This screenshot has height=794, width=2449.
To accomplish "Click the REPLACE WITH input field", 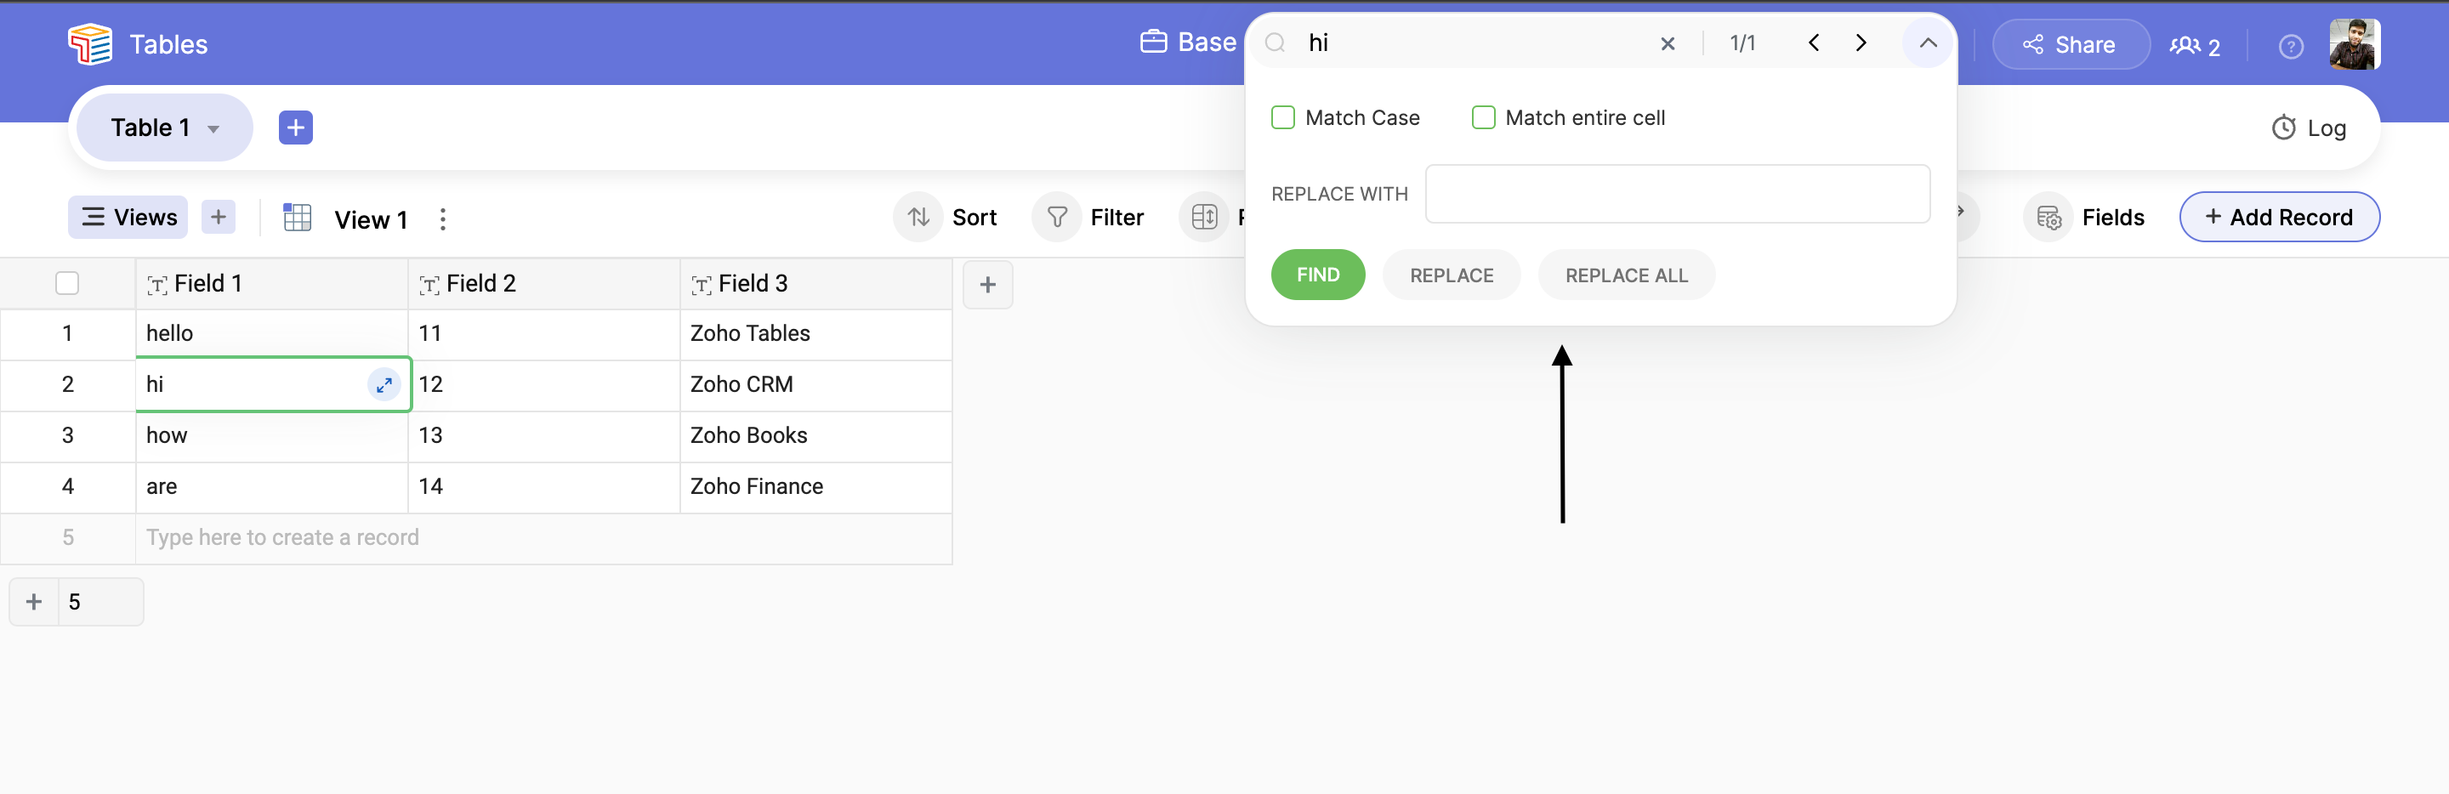I will (1677, 194).
